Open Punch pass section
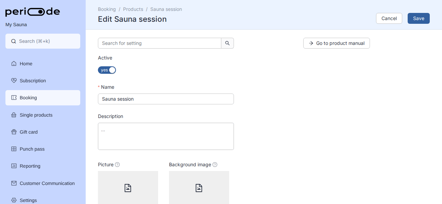This screenshot has height=204, width=442. (43, 149)
